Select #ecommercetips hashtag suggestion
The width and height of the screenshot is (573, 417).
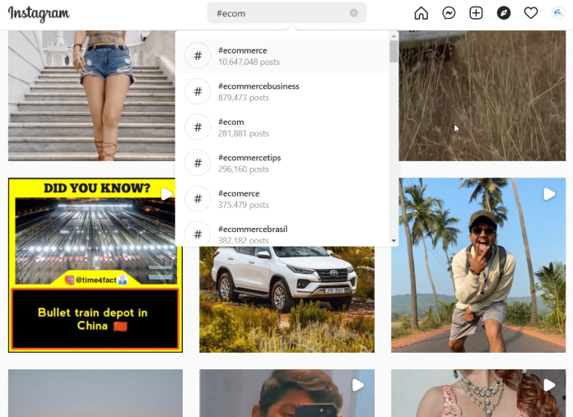[282, 163]
